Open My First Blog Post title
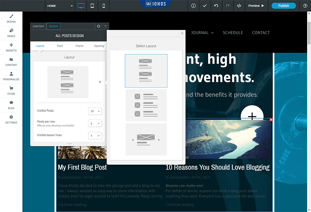Screen dimensions: 311x212 (x=82, y=167)
